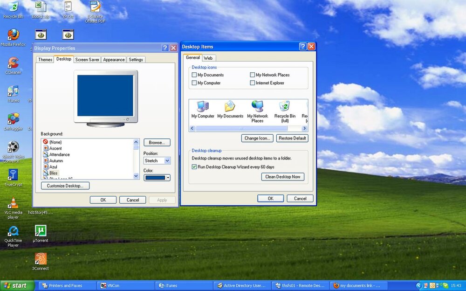
Task: Select My Computer icon in Desktop Items list
Action: click(x=203, y=110)
